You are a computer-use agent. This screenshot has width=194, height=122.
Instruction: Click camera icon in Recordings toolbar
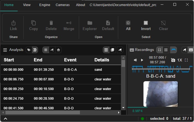[185, 50]
